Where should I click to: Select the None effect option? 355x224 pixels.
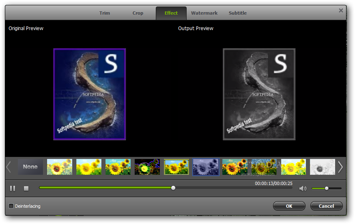point(30,167)
